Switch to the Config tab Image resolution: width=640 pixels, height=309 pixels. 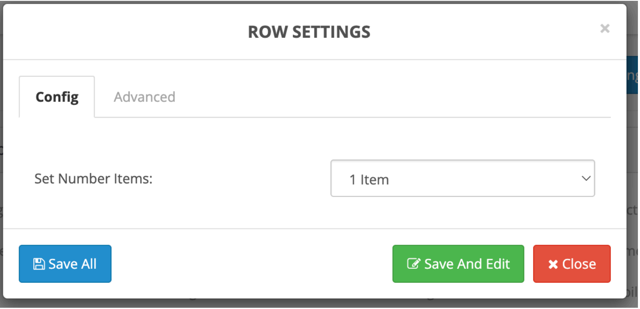click(57, 97)
